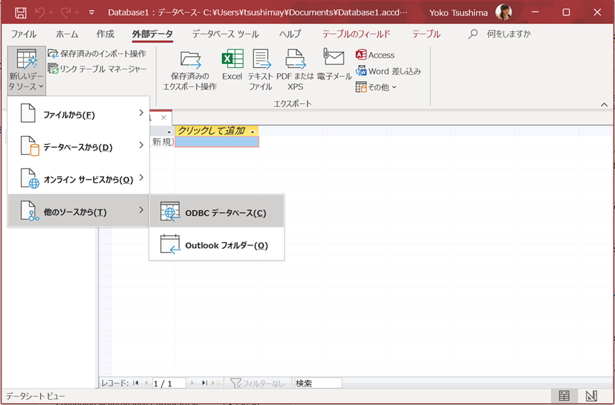Click 保存済みのインポート操作 button
Screen dimensions: 615x405
pyautogui.click(x=97, y=53)
